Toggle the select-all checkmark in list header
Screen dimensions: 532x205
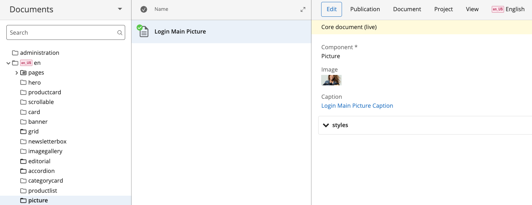144,9
